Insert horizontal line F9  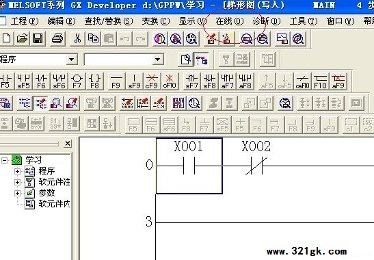[x=116, y=81]
